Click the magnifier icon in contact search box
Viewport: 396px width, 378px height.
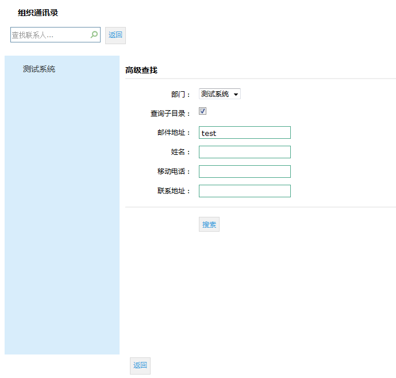(94, 35)
